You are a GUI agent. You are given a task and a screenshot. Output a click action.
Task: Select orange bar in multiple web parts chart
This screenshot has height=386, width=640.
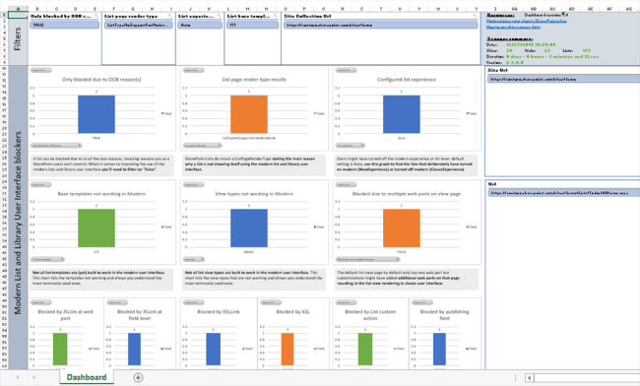click(x=402, y=228)
